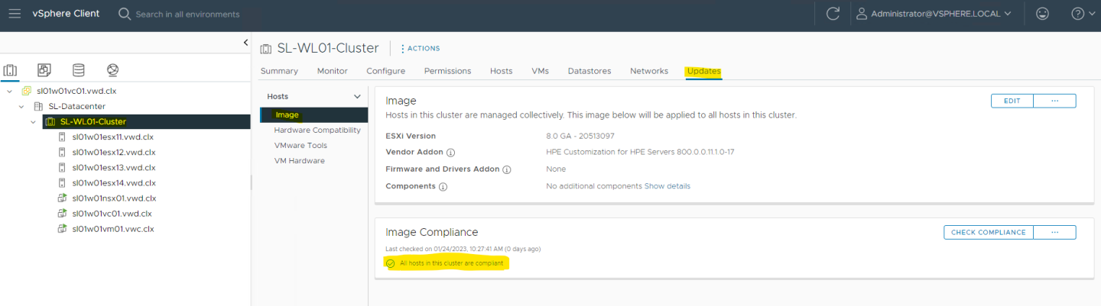Click the Components info icon

[443, 186]
